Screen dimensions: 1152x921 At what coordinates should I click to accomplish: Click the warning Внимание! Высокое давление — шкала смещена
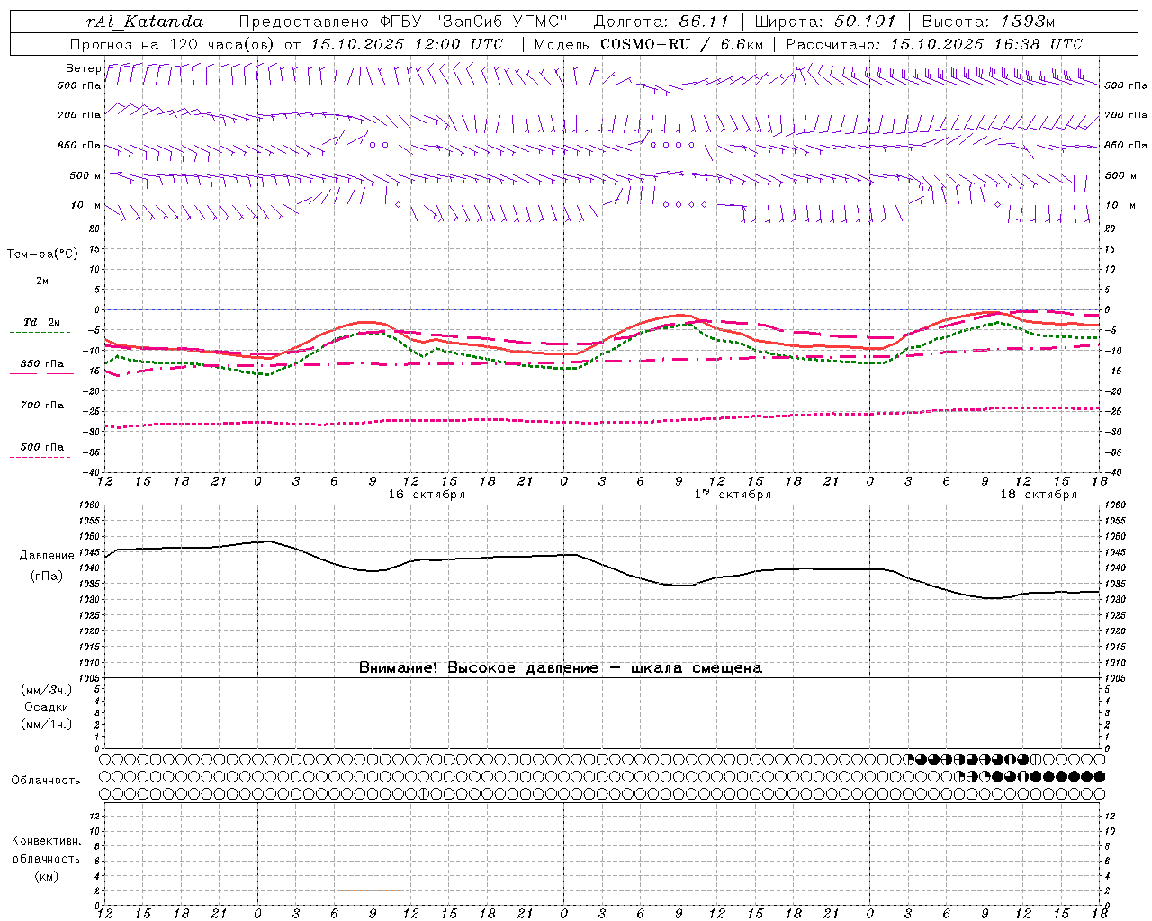[x=560, y=668]
